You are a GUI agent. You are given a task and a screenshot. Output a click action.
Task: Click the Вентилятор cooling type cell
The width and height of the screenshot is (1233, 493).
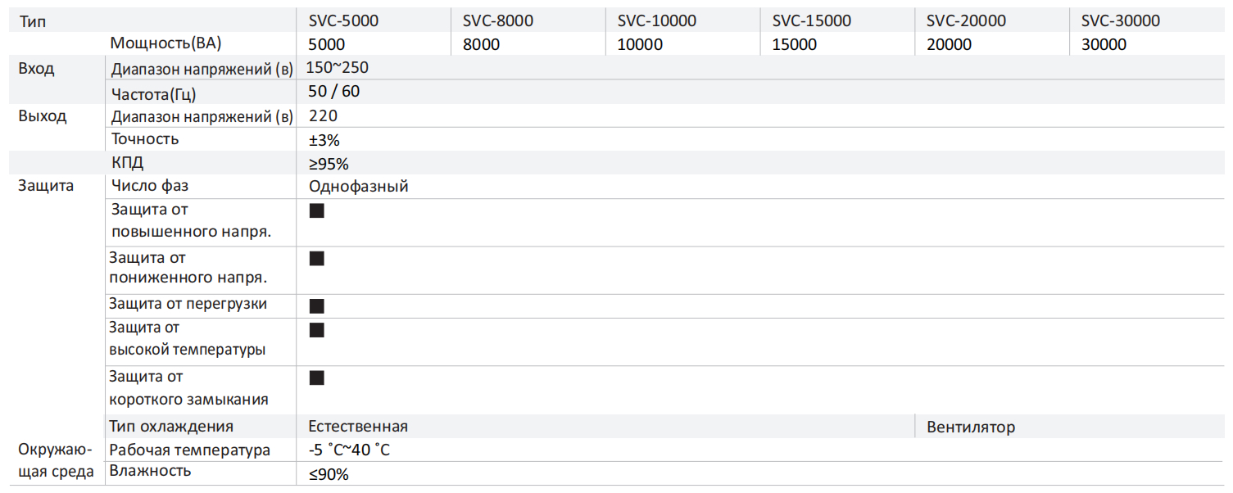971,427
